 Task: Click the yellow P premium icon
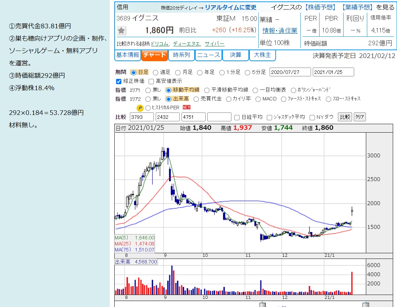coord(140,108)
